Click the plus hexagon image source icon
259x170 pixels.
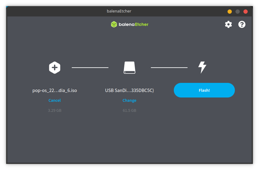pyautogui.click(x=55, y=68)
